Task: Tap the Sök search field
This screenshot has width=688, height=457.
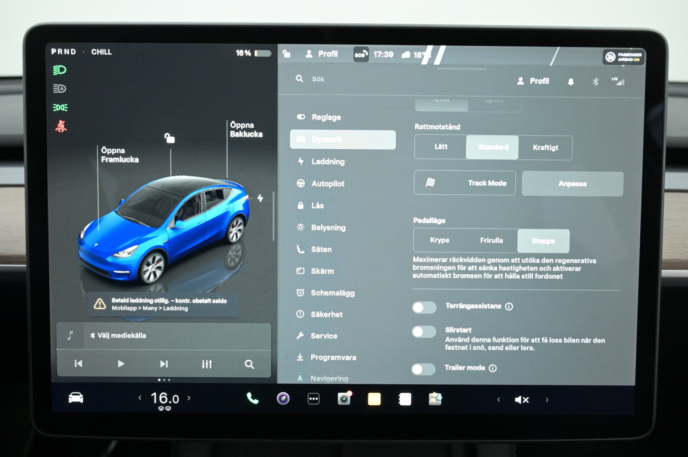Action: pos(318,79)
